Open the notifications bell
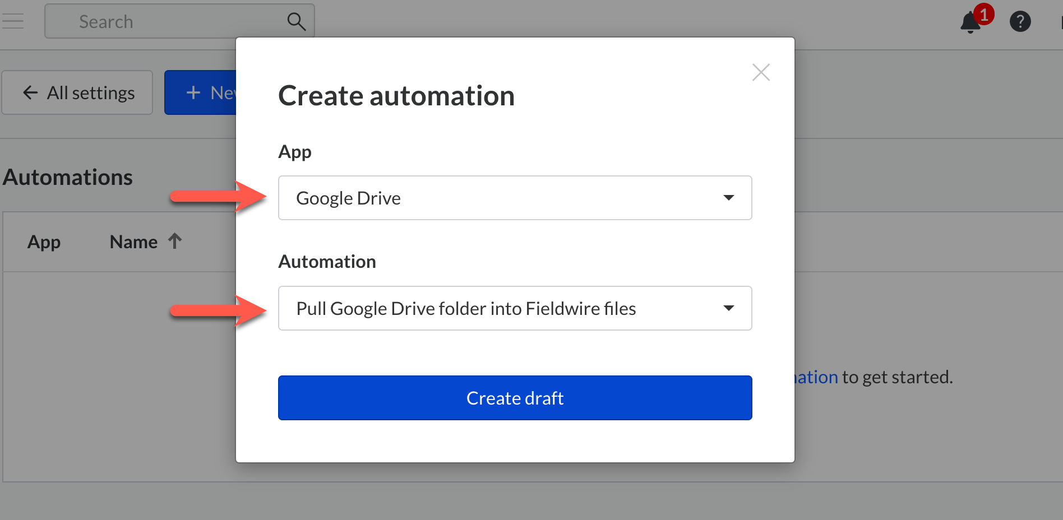1063x520 pixels. [x=970, y=22]
